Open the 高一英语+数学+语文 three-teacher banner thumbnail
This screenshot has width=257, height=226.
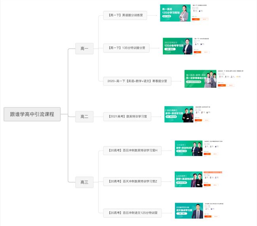click(x=200, y=79)
